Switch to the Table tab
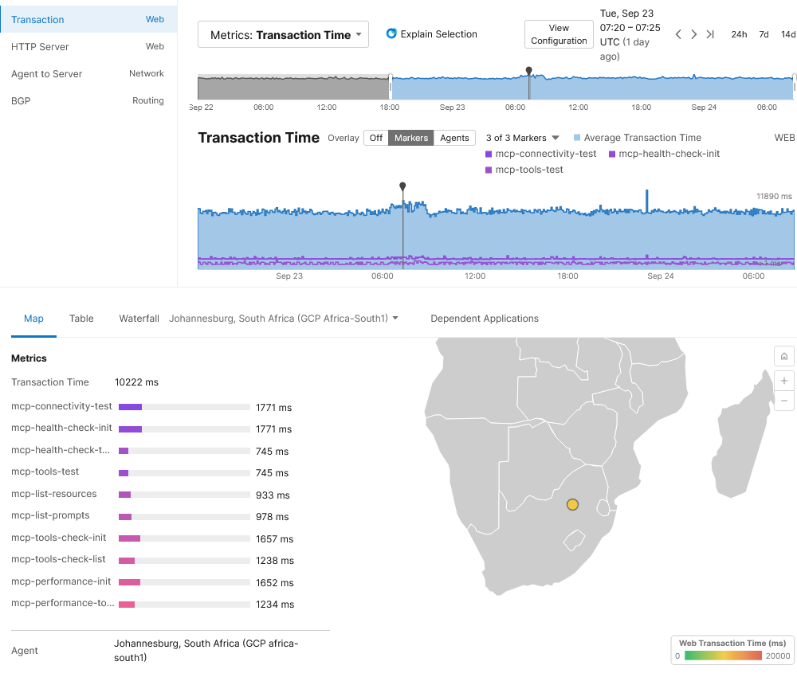 (x=80, y=318)
